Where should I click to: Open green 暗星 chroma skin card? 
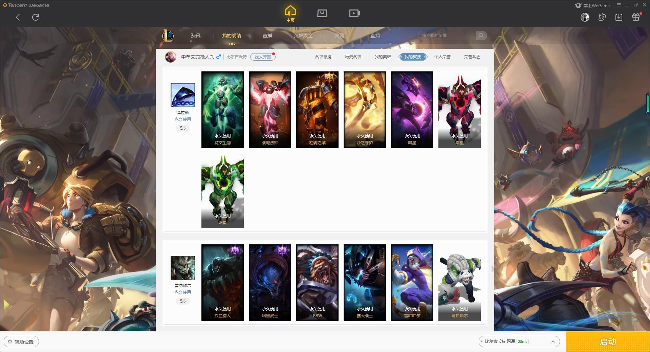(222, 190)
